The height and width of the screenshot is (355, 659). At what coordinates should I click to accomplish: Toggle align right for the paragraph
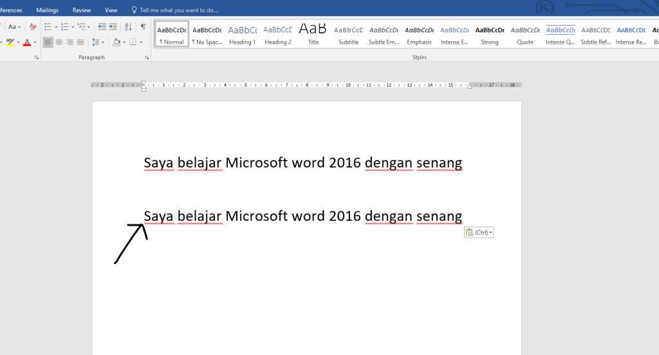70,42
